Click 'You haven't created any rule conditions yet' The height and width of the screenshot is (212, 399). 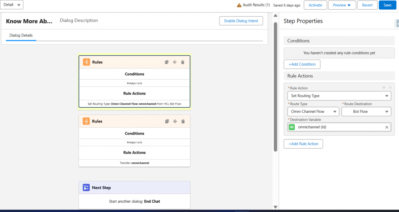[339, 53]
